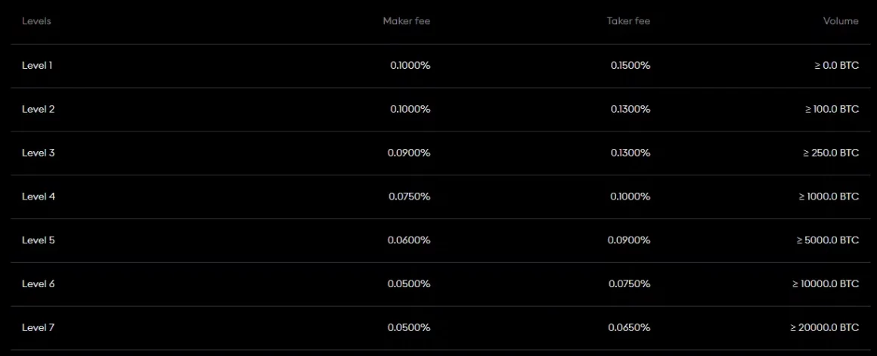Click Level 1 taker fee 0.1500%
877x356 pixels.
631,66
